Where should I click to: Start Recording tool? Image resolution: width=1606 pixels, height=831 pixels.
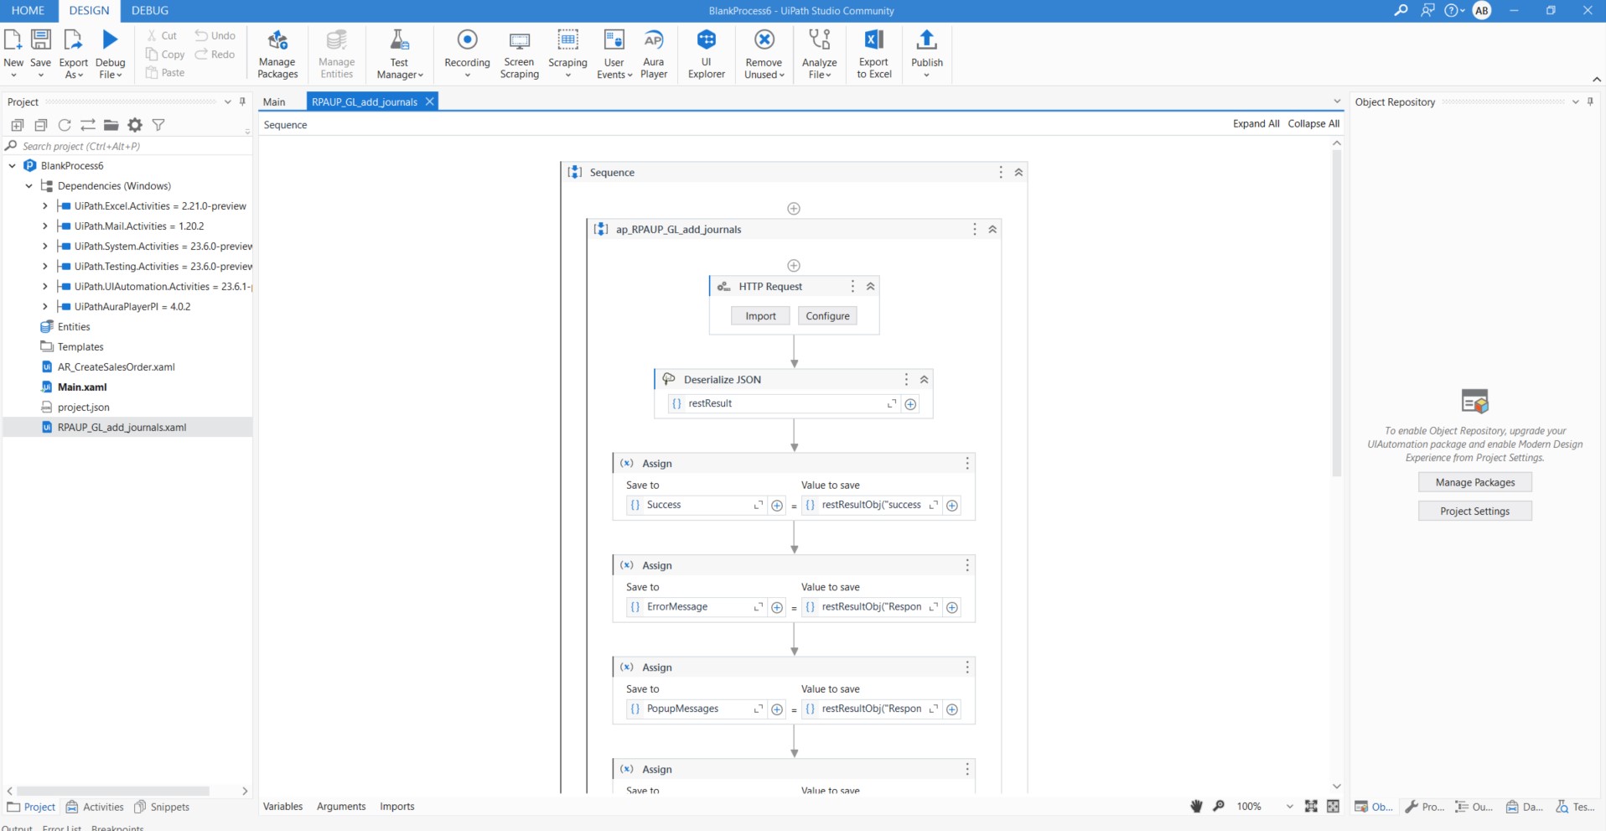pyautogui.click(x=467, y=55)
